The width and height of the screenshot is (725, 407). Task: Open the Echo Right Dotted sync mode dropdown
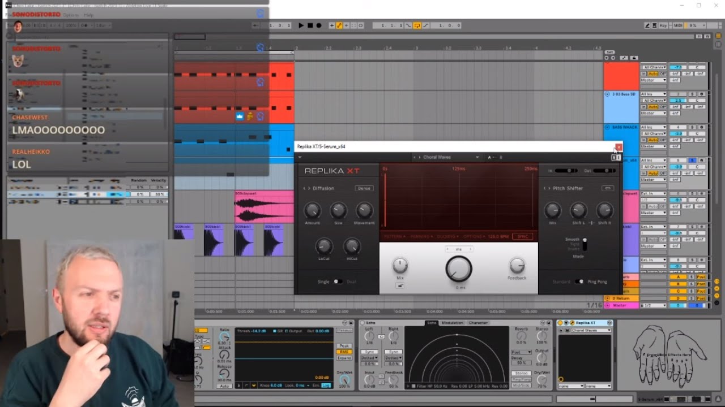click(394, 358)
